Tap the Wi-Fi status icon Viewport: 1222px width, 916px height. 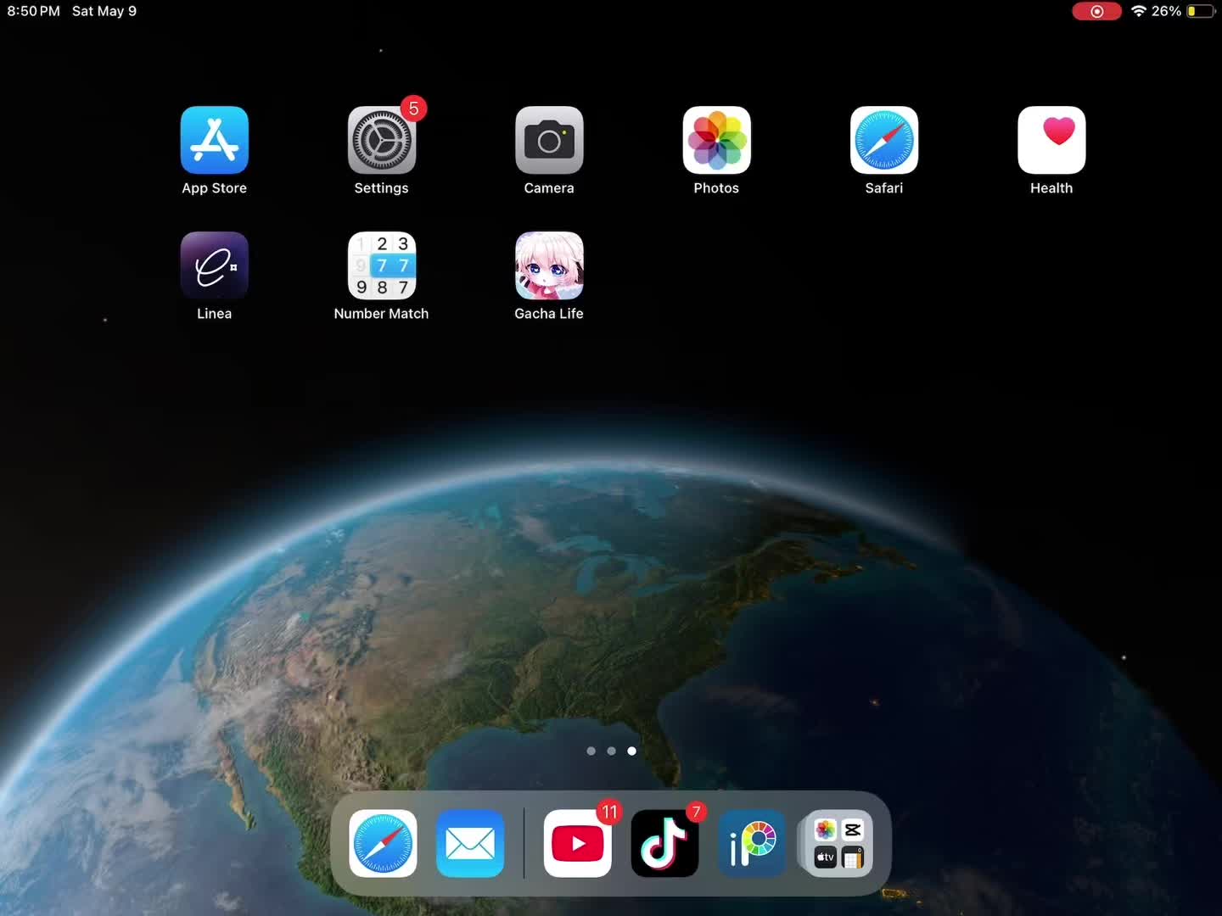click(1139, 11)
